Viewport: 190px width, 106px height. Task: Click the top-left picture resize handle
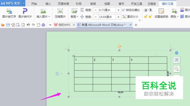69,50
